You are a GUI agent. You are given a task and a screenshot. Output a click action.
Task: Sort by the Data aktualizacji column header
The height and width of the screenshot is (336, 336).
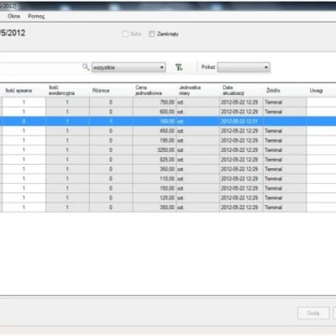242,91
